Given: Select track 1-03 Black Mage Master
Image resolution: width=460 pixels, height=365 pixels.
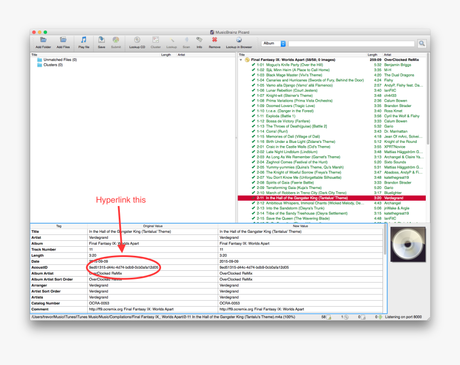Looking at the screenshot, I should pos(332,75).
